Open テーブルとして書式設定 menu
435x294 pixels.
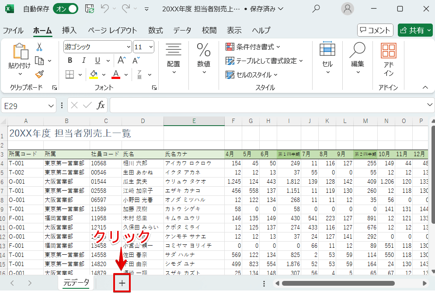coord(264,61)
